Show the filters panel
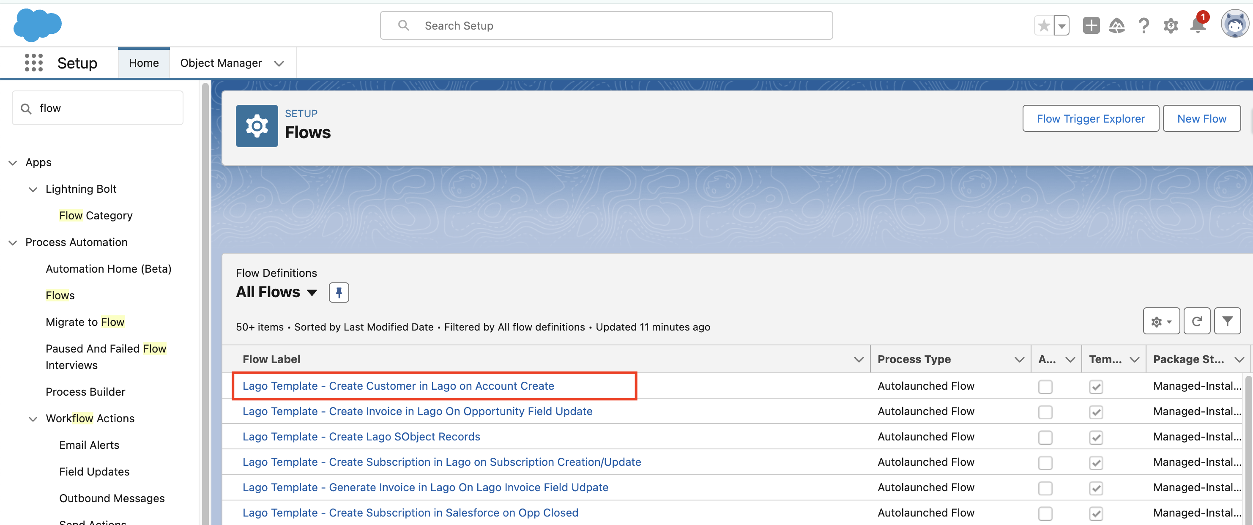The width and height of the screenshot is (1253, 525). pyautogui.click(x=1227, y=321)
